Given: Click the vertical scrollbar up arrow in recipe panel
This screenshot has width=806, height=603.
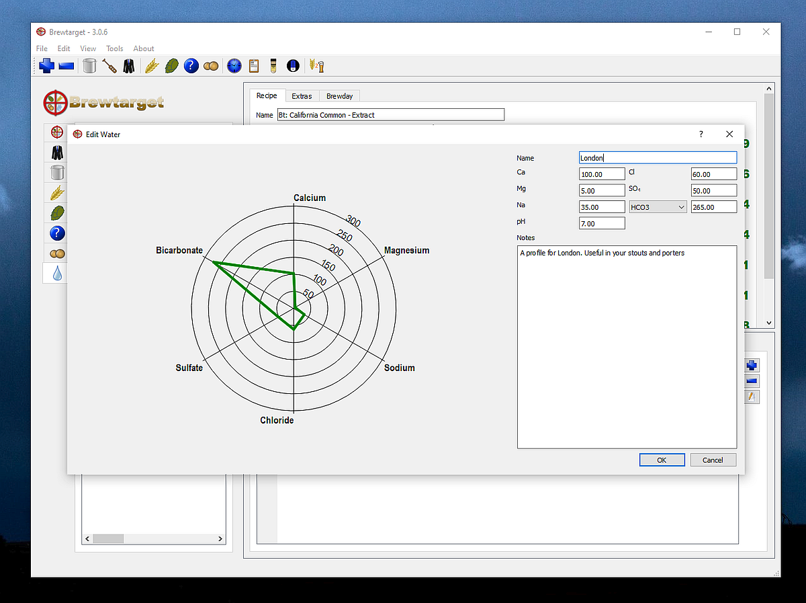Looking at the screenshot, I should 769,89.
